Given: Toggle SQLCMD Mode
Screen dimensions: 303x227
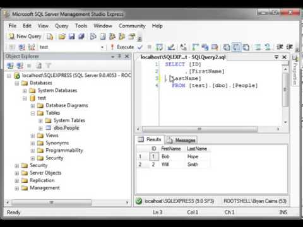Looking at the screenshot, I should pyautogui.click(x=215, y=47).
